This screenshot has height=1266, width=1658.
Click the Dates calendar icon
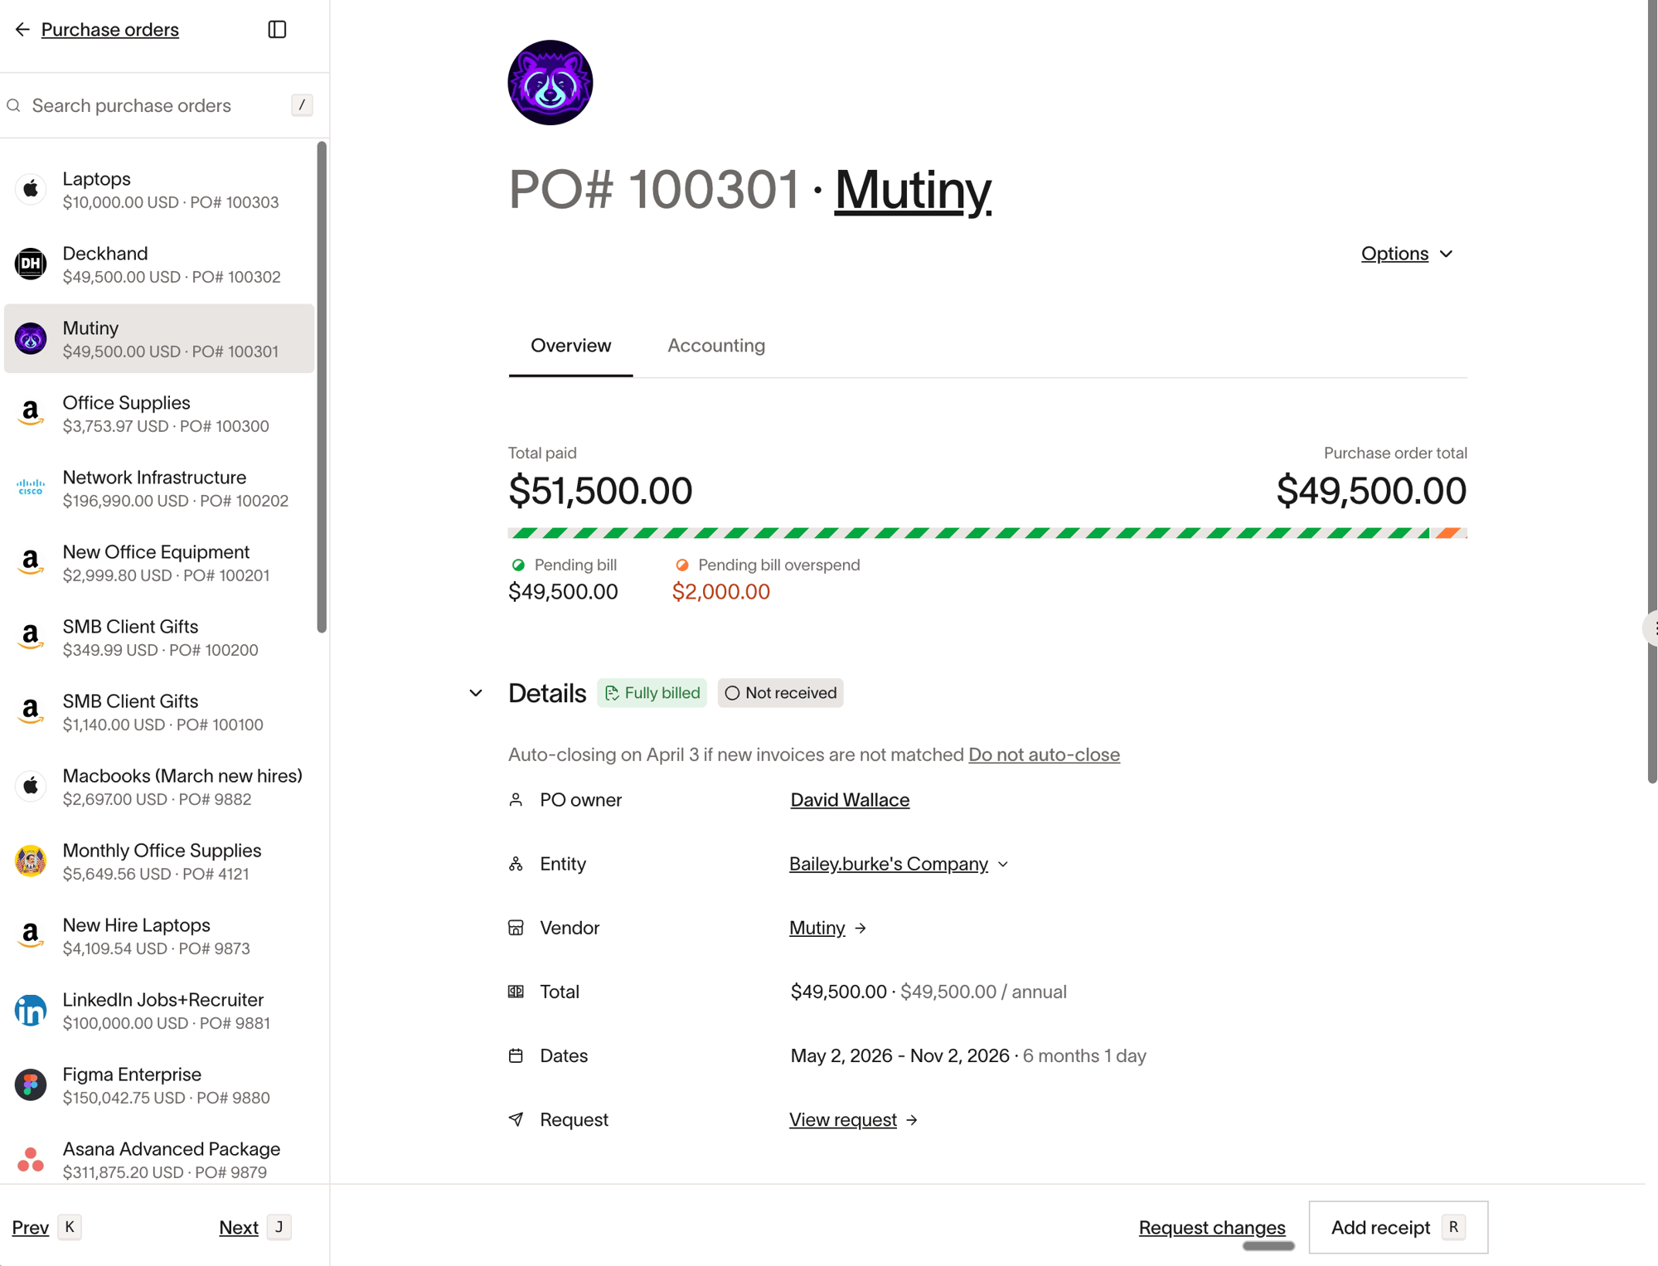(x=516, y=1055)
